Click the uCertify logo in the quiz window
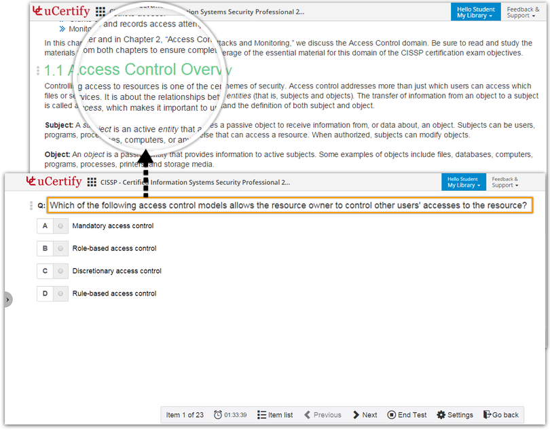Image resolution: width=550 pixels, height=432 pixels. (54, 181)
